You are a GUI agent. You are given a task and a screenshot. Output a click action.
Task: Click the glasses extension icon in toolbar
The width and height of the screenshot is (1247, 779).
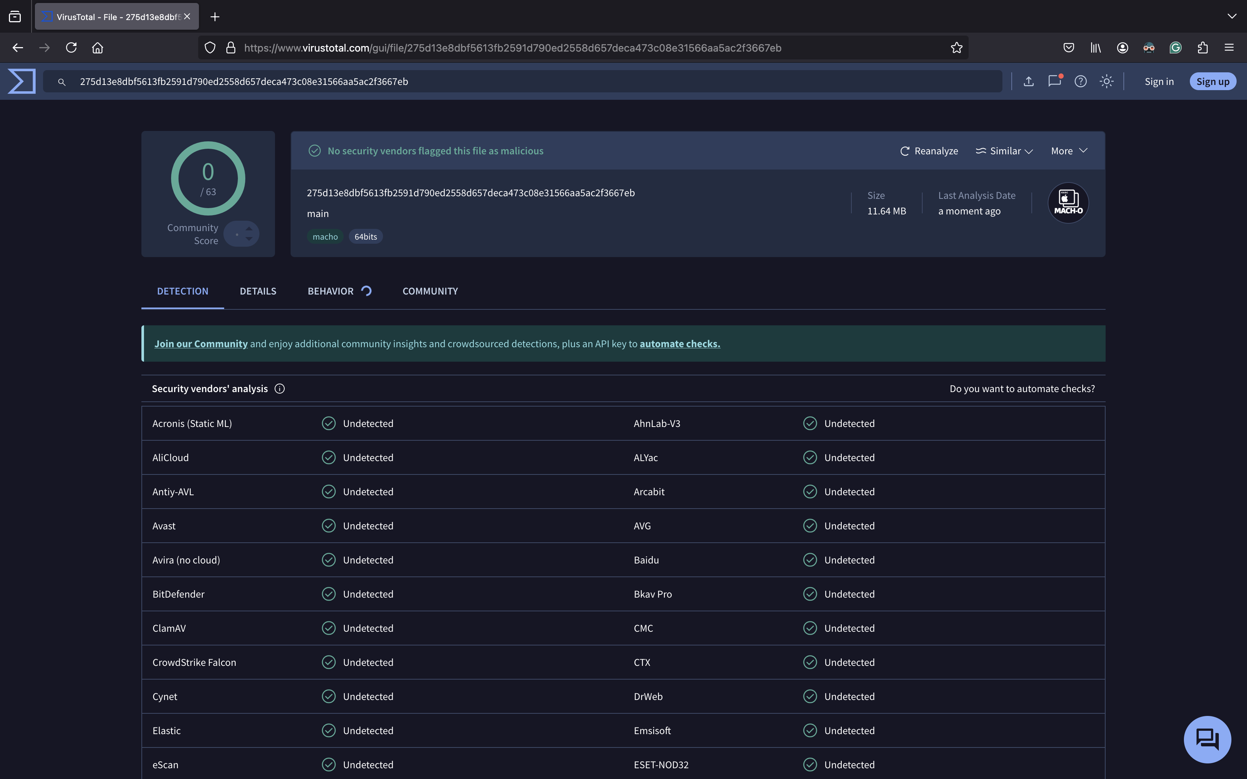[1149, 48]
